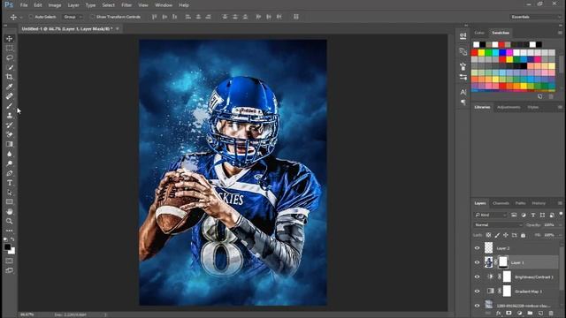Viewport: 566px width, 318px height.
Task: Toggle lock all padlock icon
Action: 523,235
